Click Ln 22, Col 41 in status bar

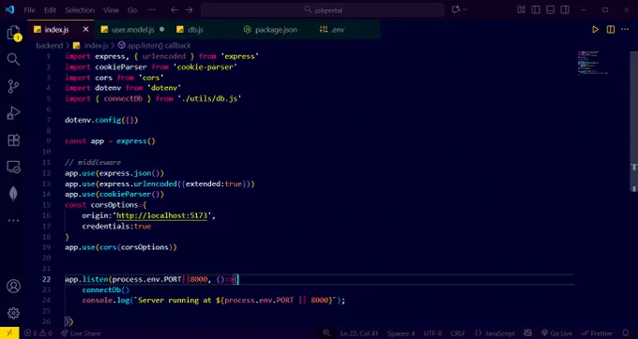click(x=359, y=333)
